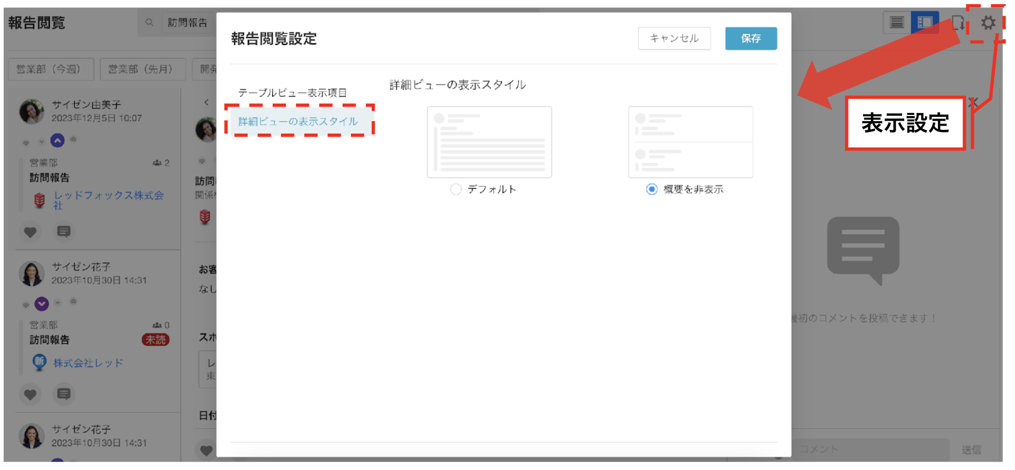
Task: Click the member count icon showing 2
Action: (x=157, y=163)
